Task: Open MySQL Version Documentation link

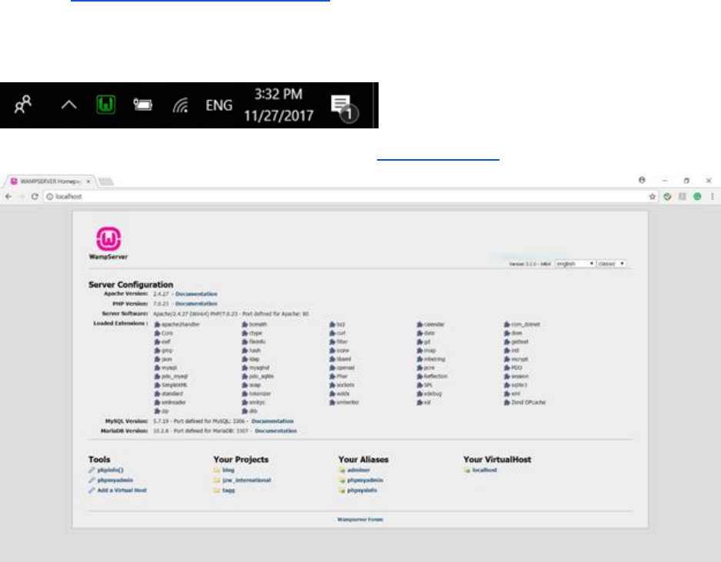Action: [272, 421]
